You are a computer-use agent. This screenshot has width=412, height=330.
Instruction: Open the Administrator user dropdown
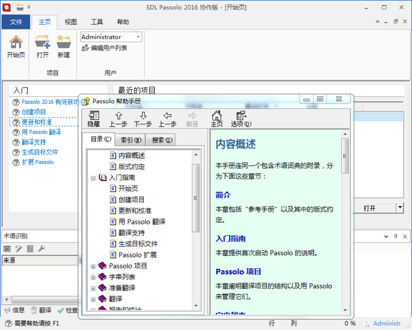pos(138,37)
